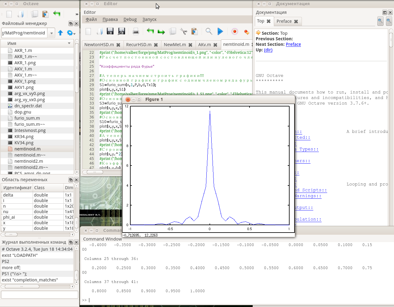Undock the Файловый менеджер panel
Viewport: 394px width, 307px height.
click(x=71, y=24)
